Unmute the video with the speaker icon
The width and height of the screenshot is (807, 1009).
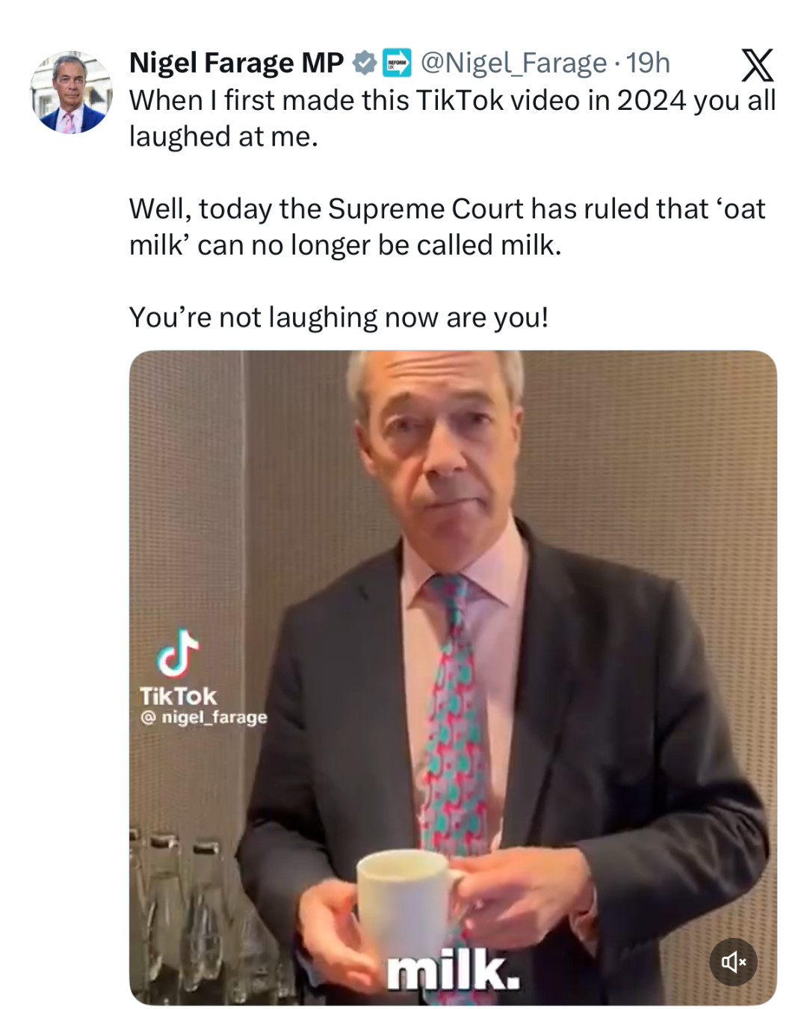733,962
